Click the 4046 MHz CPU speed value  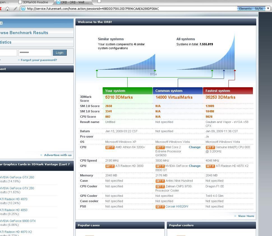[212, 161]
